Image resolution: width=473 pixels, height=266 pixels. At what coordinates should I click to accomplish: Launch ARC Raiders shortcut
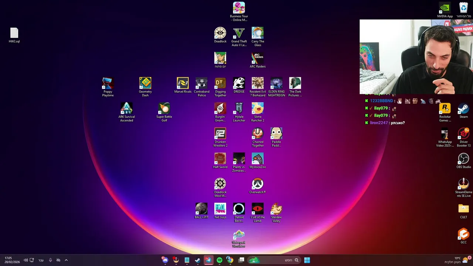point(258,60)
